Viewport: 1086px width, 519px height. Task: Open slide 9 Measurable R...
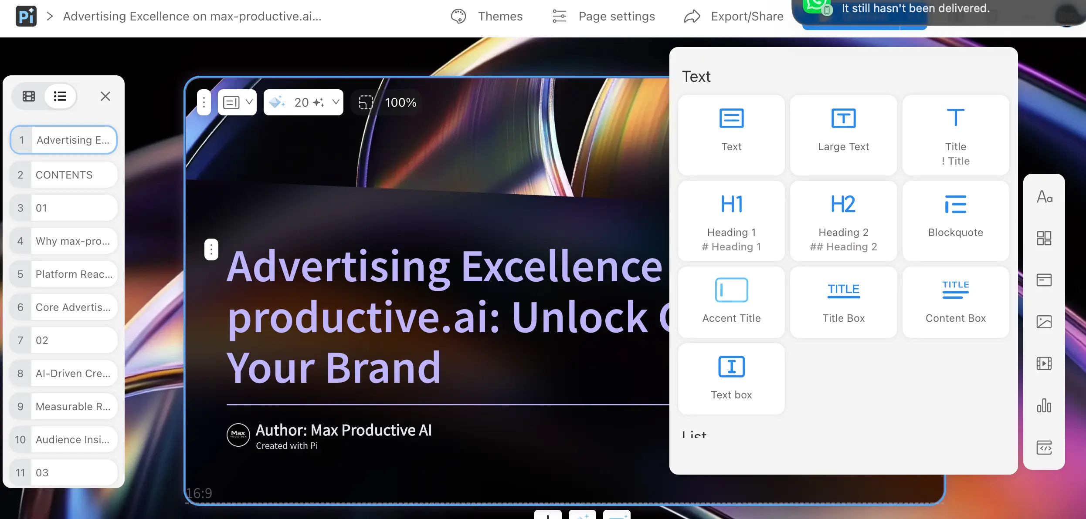pos(64,406)
